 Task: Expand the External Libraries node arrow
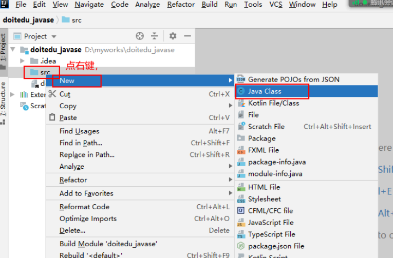[x=12, y=94]
